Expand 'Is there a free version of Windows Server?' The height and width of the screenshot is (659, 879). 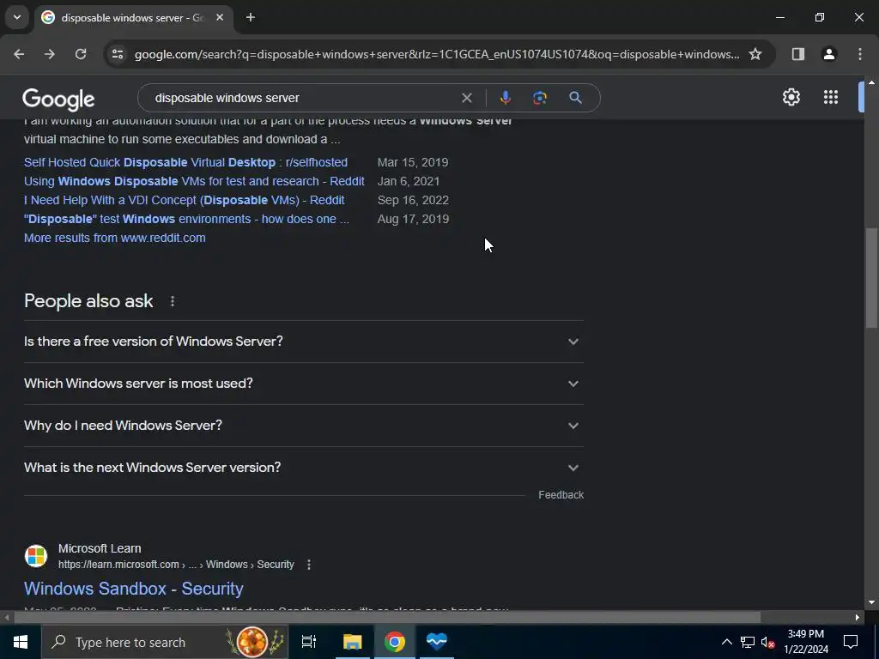[303, 342]
